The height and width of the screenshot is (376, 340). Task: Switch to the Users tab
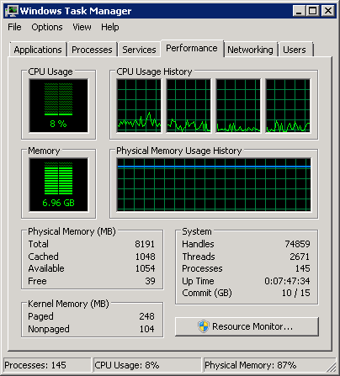[x=295, y=50]
